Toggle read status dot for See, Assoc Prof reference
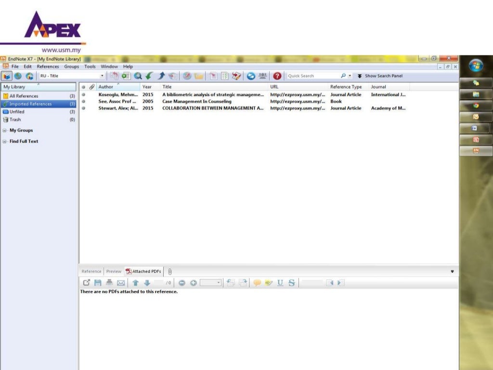 tap(83, 101)
